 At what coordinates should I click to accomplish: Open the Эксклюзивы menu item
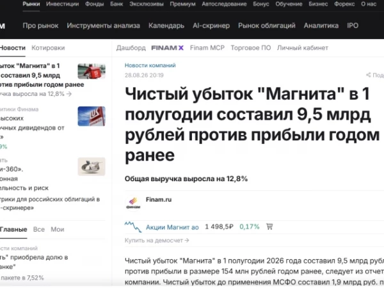[147, 4]
